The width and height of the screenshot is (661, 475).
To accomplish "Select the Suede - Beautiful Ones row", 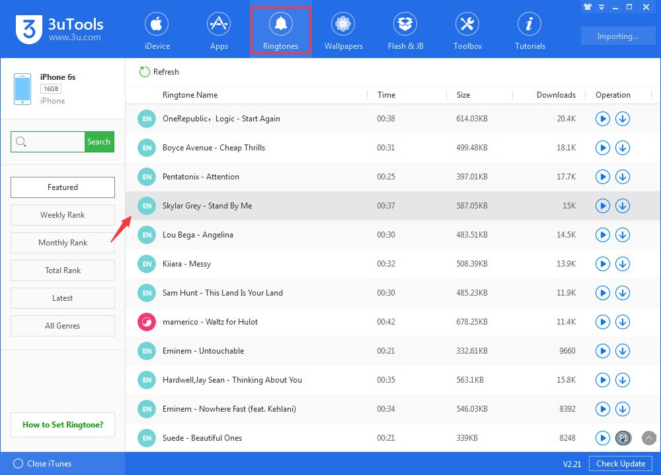I will (393, 438).
